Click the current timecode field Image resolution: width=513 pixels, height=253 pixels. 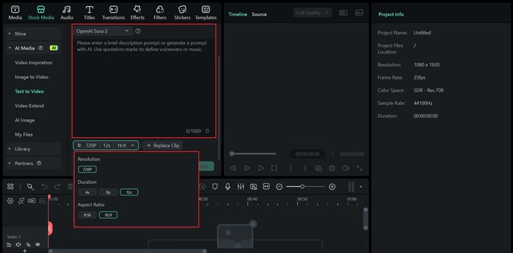tap(308, 154)
